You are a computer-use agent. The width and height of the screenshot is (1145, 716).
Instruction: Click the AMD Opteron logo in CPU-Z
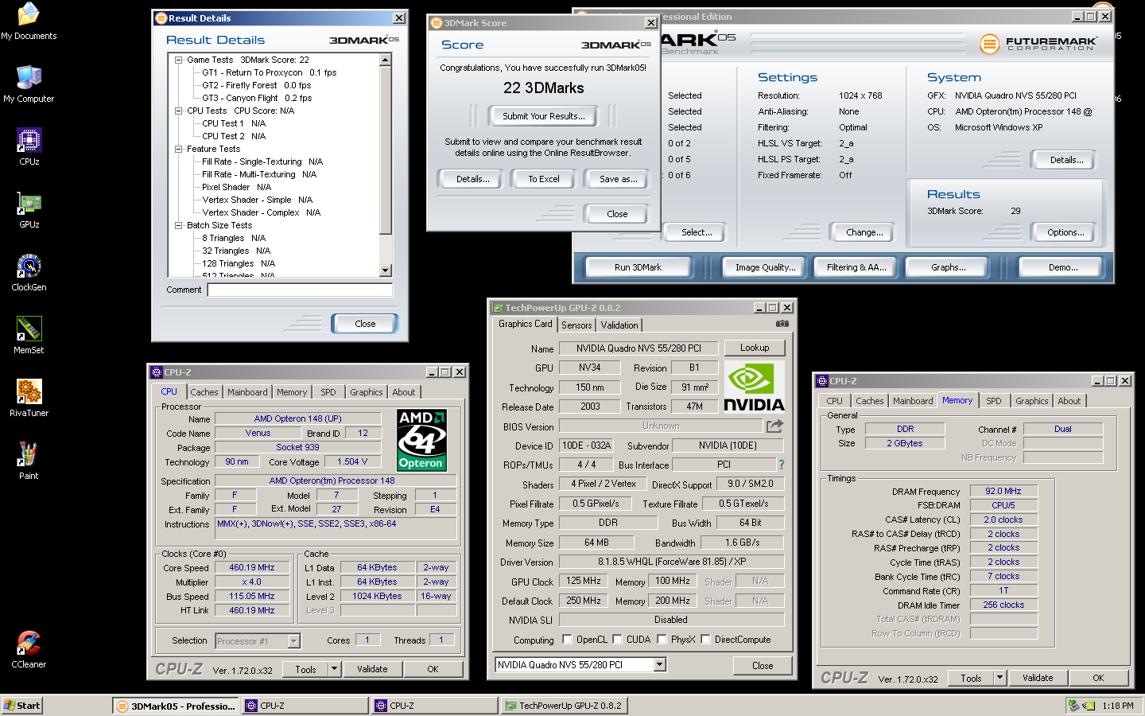pyautogui.click(x=421, y=440)
